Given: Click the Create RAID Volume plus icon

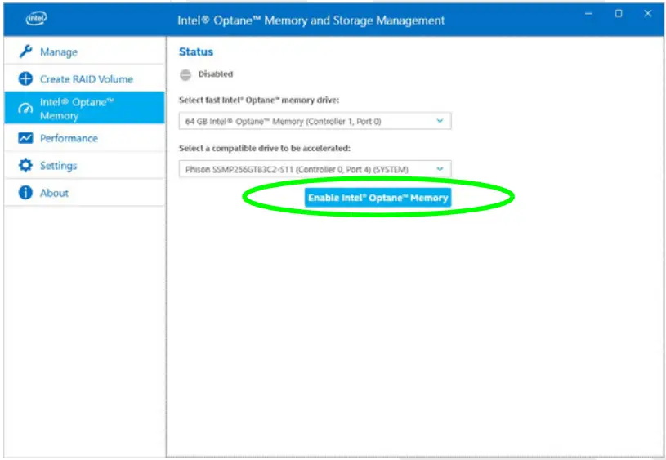Looking at the screenshot, I should pos(25,79).
